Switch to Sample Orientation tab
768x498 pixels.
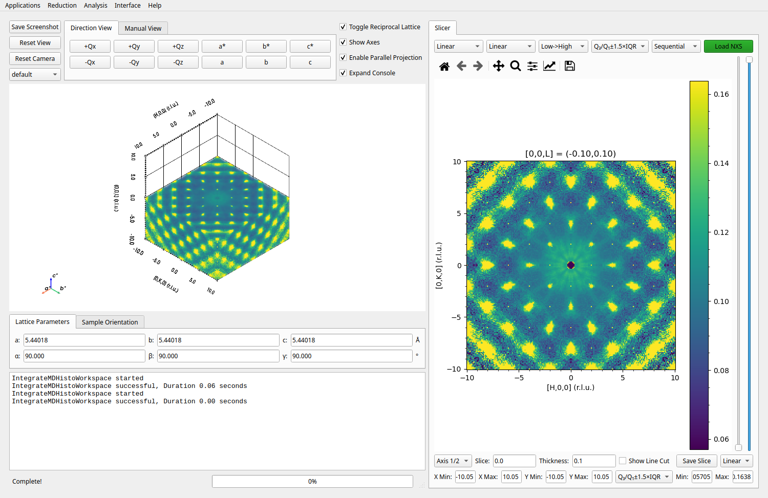pyautogui.click(x=110, y=322)
